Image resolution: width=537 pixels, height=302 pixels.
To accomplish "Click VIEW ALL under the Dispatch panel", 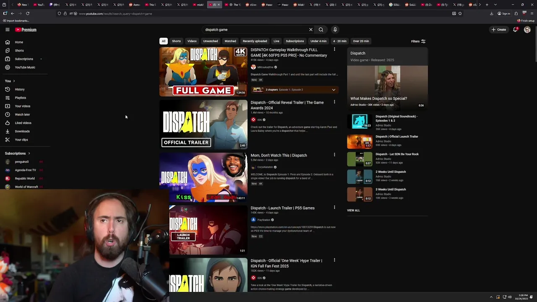I will click(353, 211).
